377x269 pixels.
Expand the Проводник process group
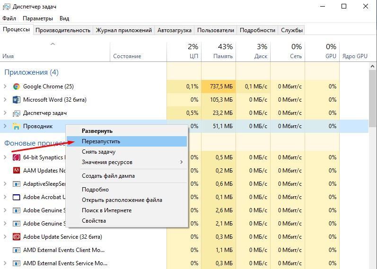click(x=5, y=126)
